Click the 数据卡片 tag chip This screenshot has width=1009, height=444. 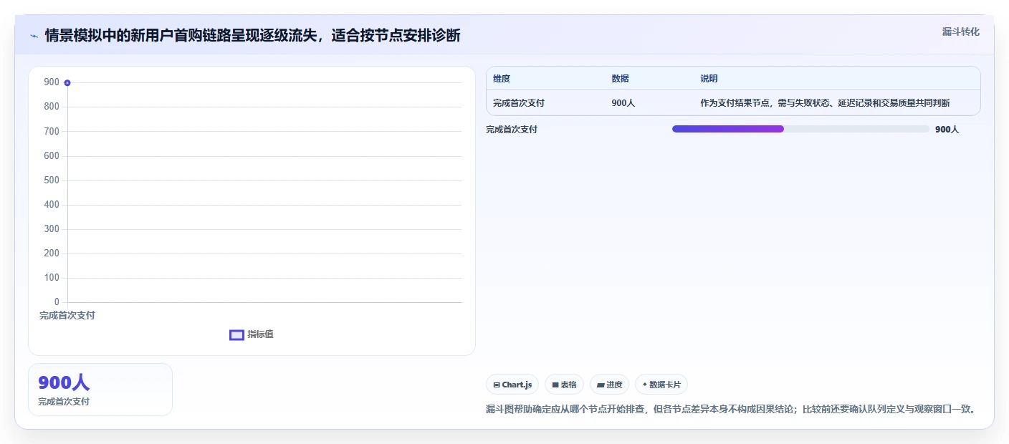(x=661, y=385)
